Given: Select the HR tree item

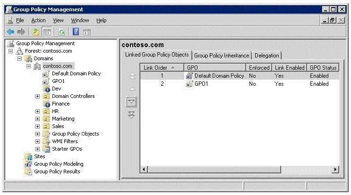Looking at the screenshot, I should (x=55, y=111).
